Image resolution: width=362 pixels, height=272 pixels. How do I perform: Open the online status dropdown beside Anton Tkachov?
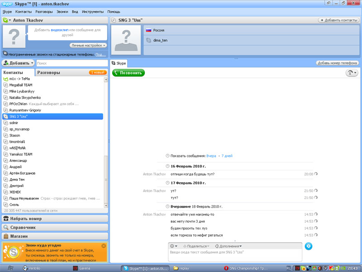coord(7,20)
